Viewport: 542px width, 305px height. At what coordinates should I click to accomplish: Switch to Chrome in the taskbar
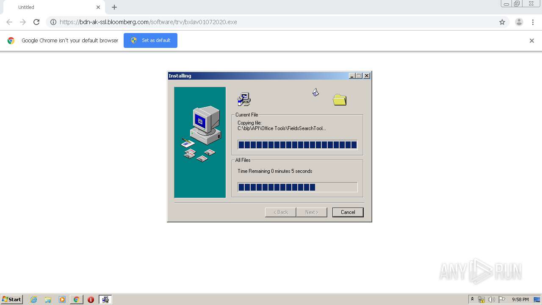77,299
